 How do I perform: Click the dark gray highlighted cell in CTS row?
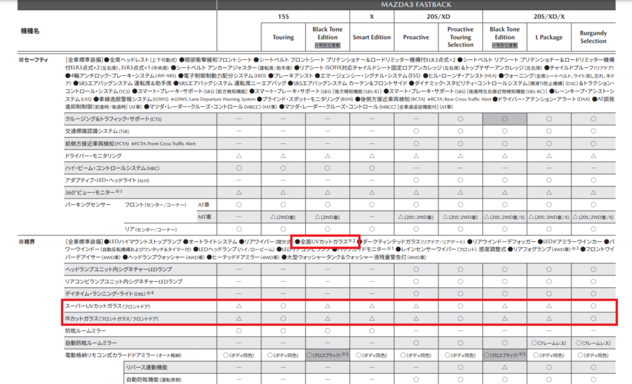coord(505,120)
